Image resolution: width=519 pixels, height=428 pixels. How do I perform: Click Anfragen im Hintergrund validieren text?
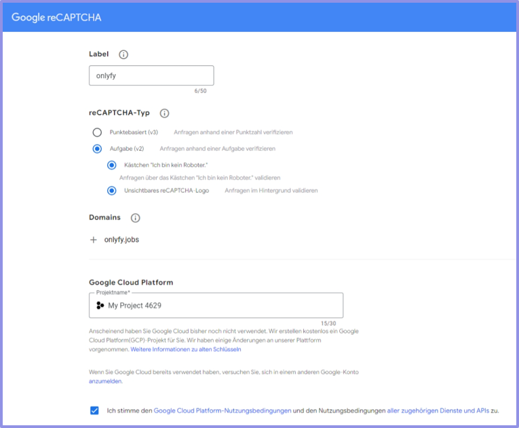pyautogui.click(x=271, y=191)
